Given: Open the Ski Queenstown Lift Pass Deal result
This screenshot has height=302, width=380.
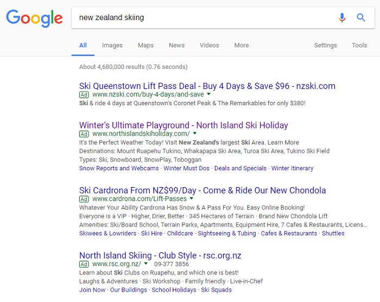Looking at the screenshot, I should [x=207, y=86].
